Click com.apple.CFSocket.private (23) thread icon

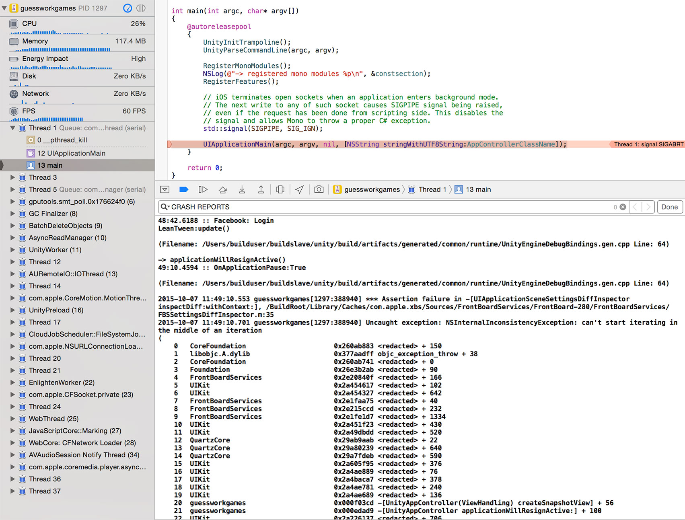pyautogui.click(x=23, y=395)
